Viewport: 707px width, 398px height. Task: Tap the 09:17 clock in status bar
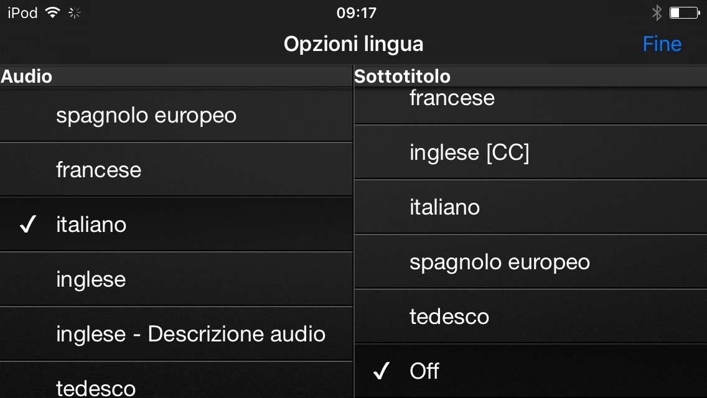tap(356, 12)
